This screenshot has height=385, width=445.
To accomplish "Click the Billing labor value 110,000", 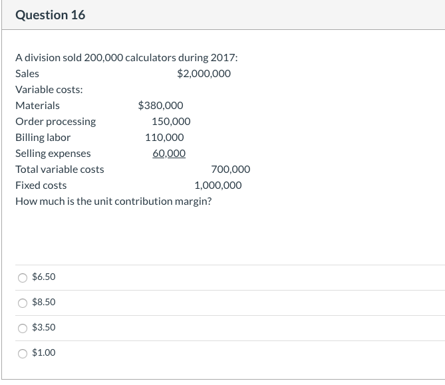I will 164,138.
